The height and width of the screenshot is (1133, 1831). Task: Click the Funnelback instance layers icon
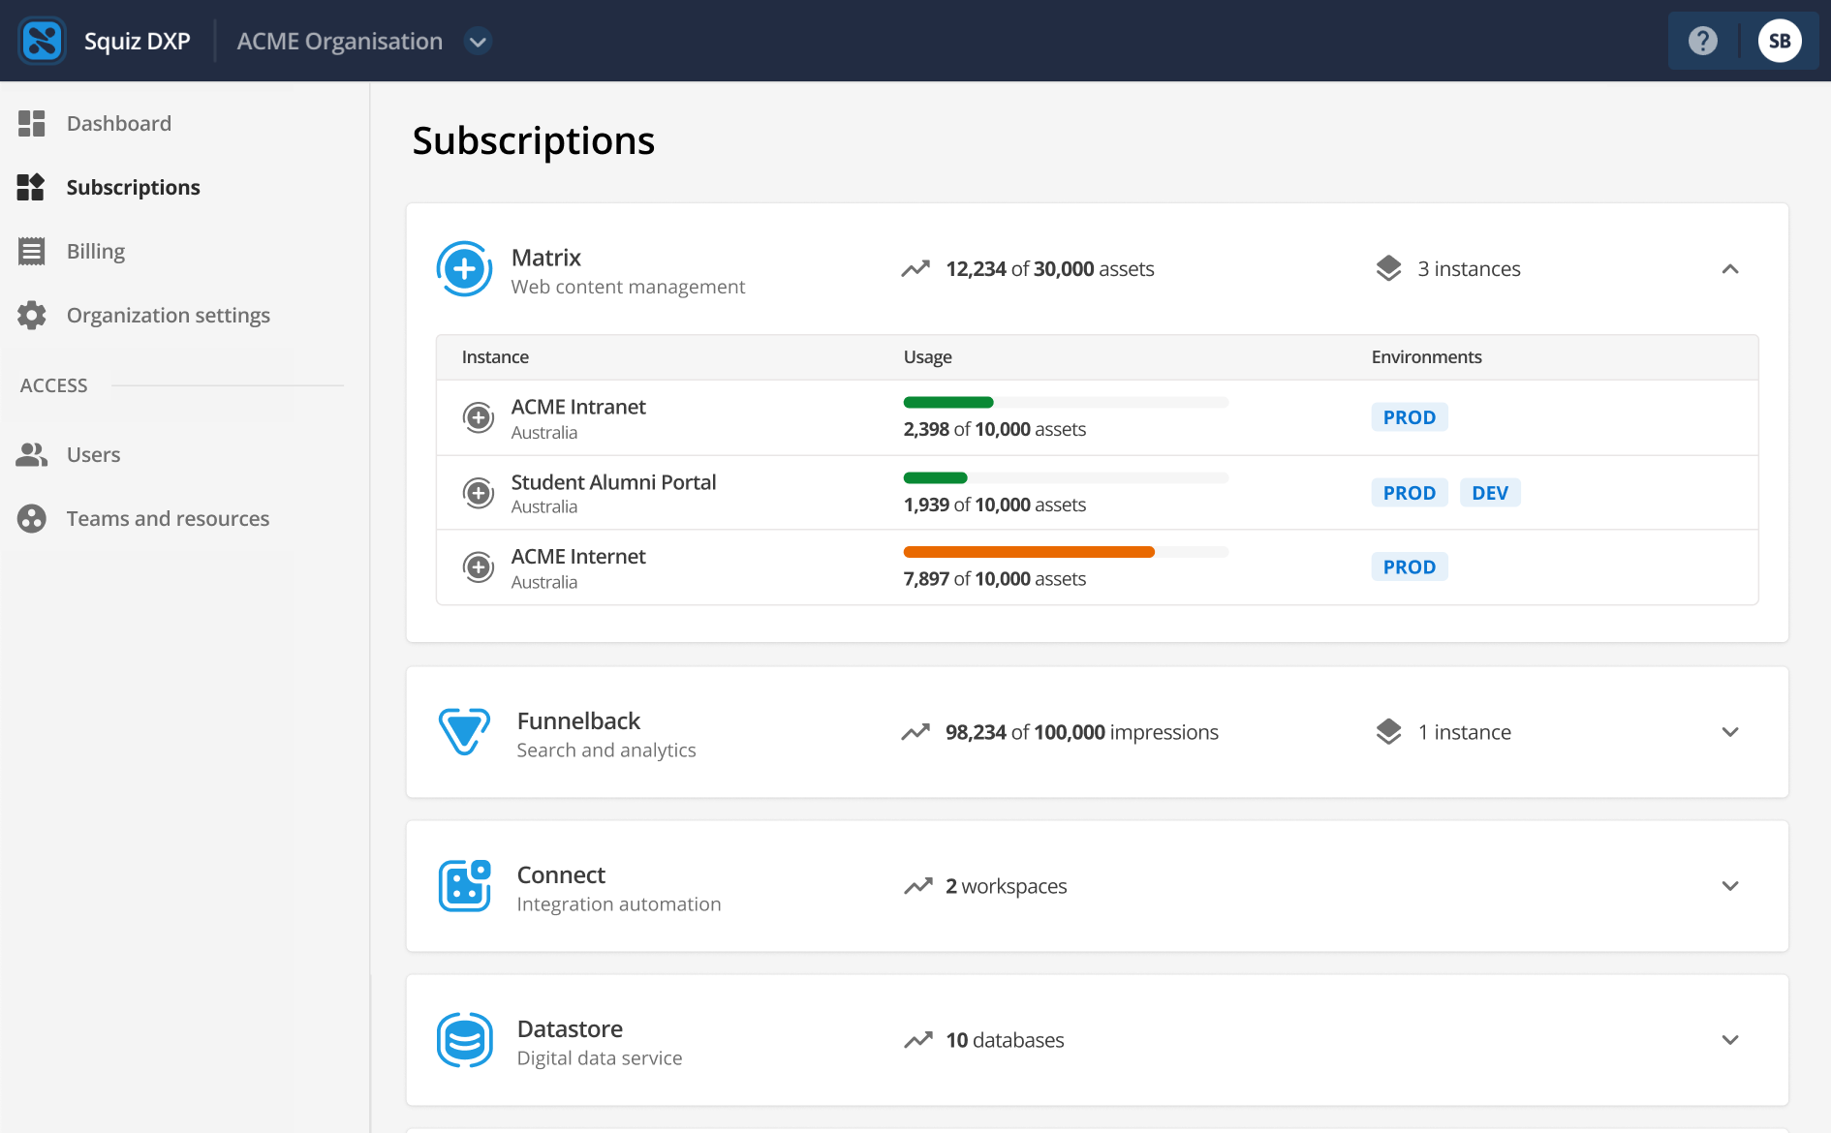(1389, 732)
